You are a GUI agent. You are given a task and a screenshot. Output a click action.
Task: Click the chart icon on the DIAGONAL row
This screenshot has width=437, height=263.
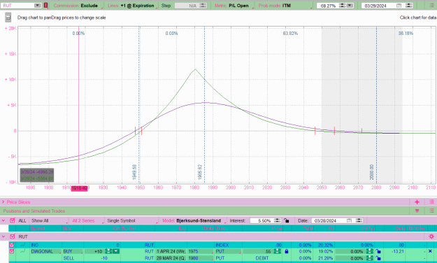(x=23, y=251)
